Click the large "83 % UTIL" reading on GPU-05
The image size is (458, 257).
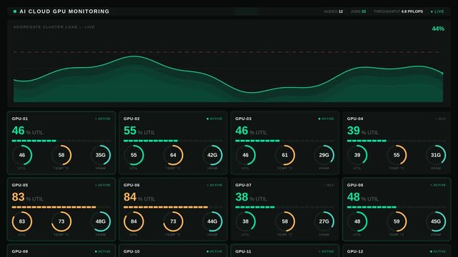tap(27, 197)
